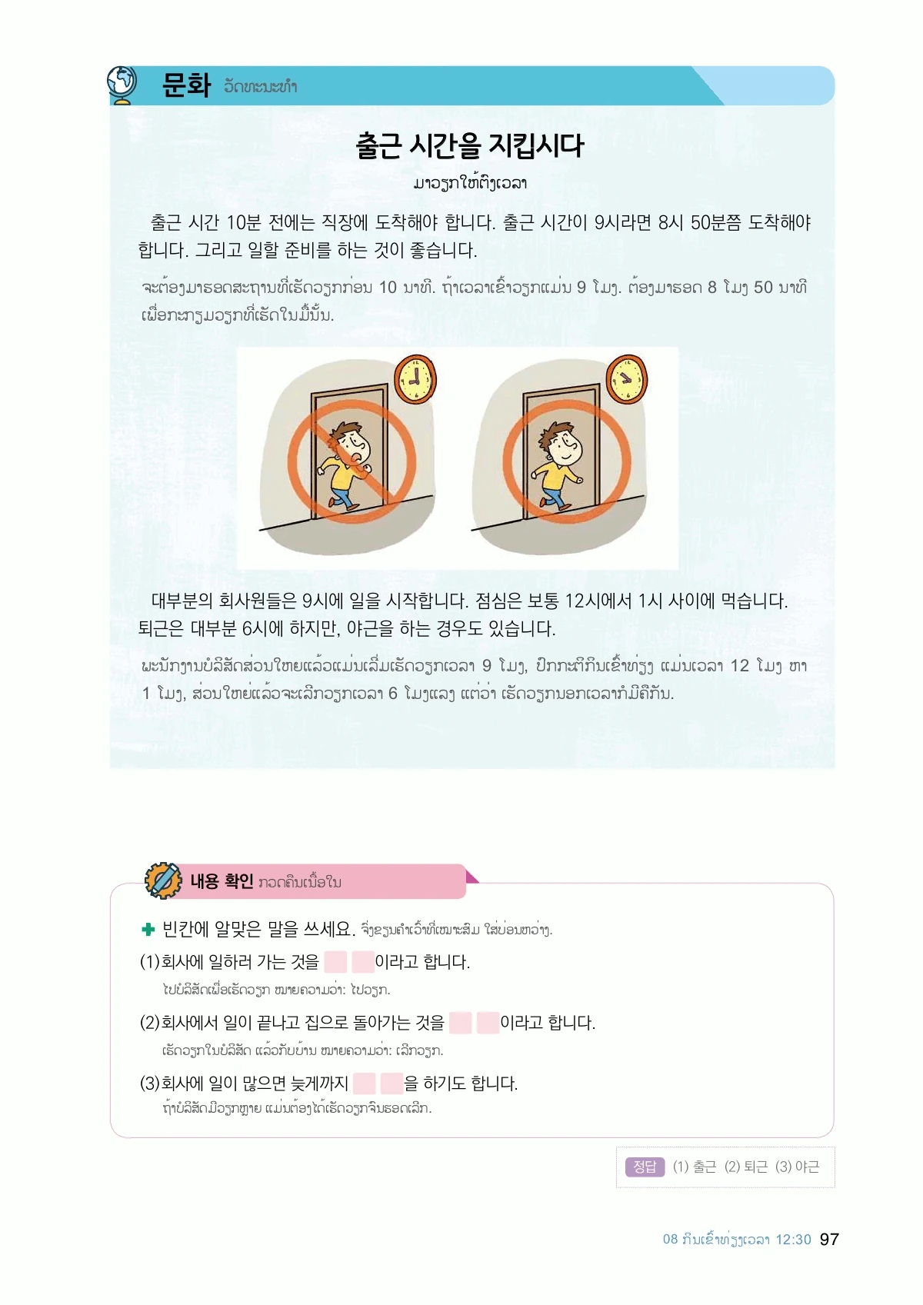Click the clock above the left door
The width and height of the screenshot is (923, 1305).
pos(415,379)
